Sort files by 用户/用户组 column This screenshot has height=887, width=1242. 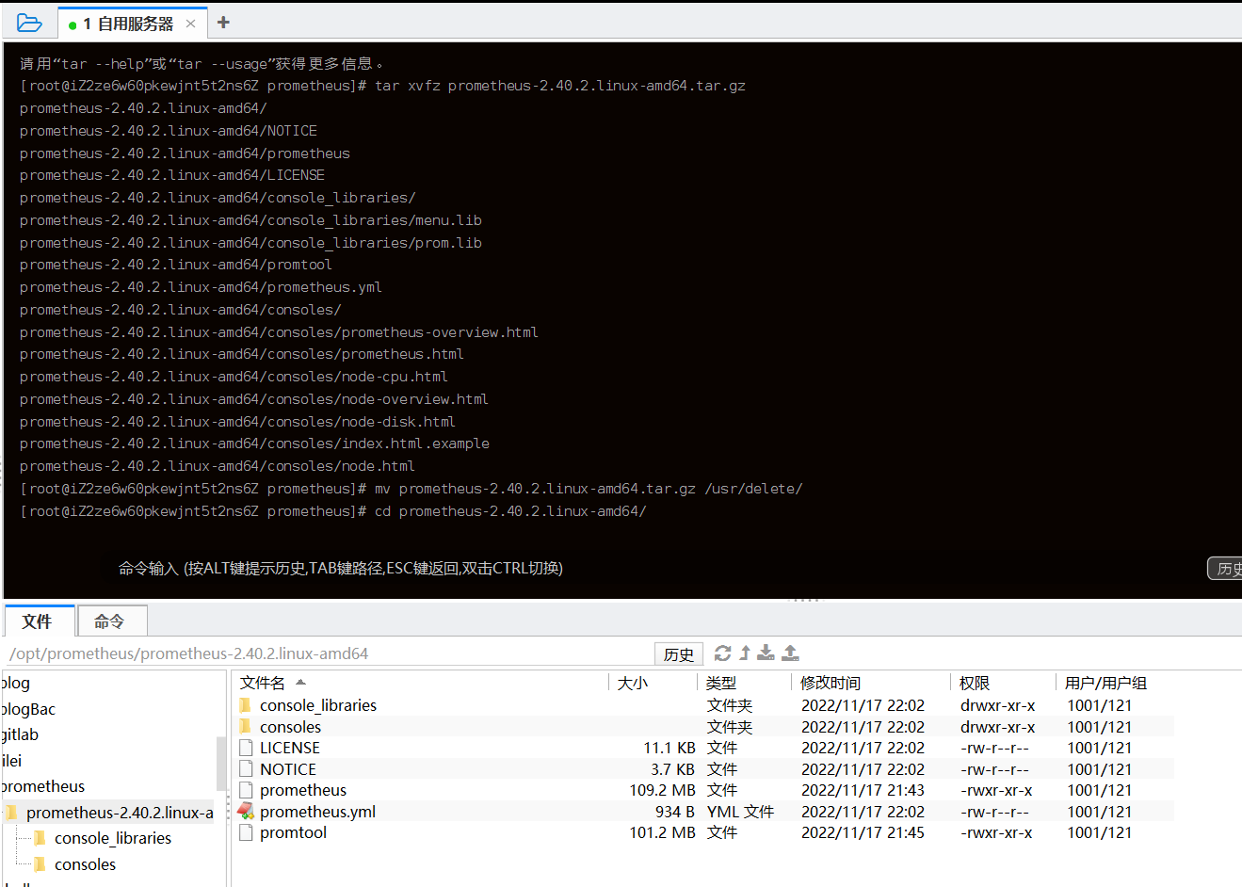tap(1105, 683)
